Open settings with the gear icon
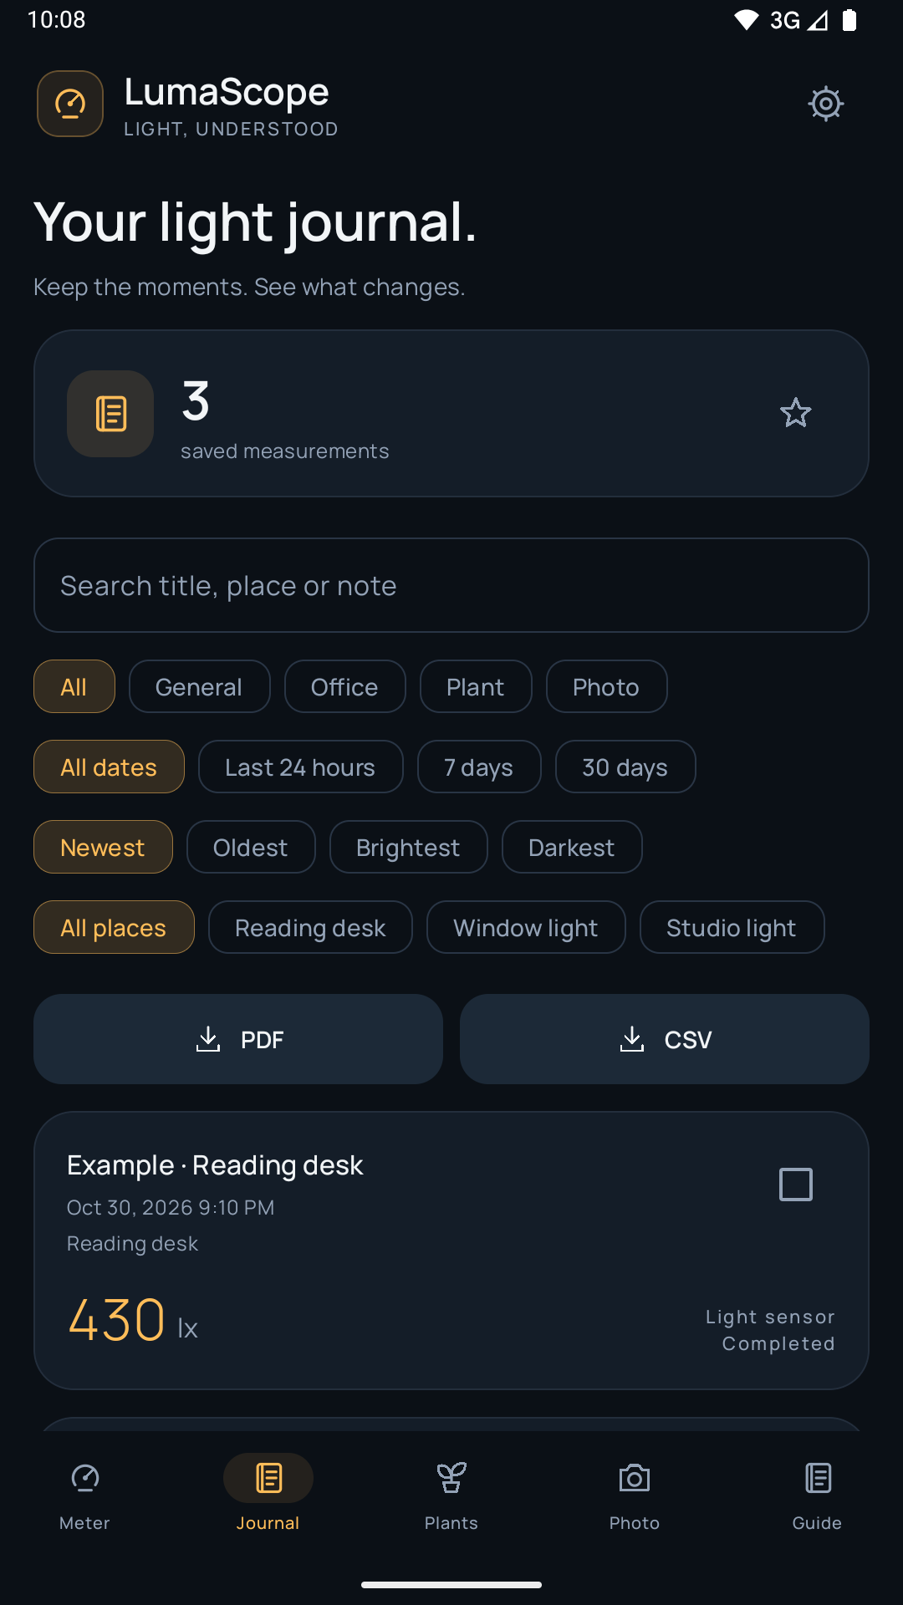This screenshot has height=1605, width=903. 826,104
